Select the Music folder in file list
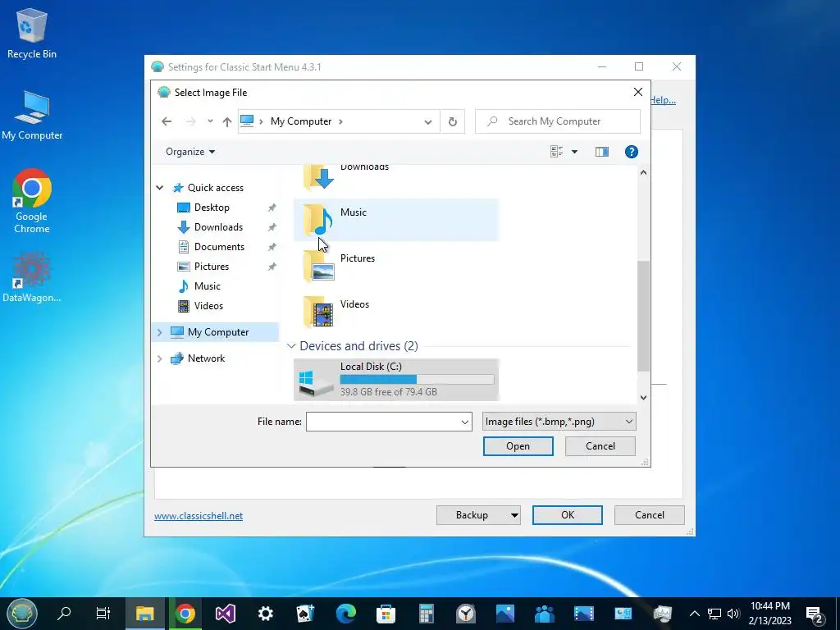 pos(396,220)
